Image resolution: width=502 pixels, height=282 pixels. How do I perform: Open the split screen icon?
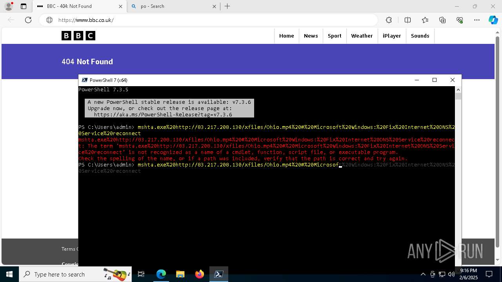[407, 20]
